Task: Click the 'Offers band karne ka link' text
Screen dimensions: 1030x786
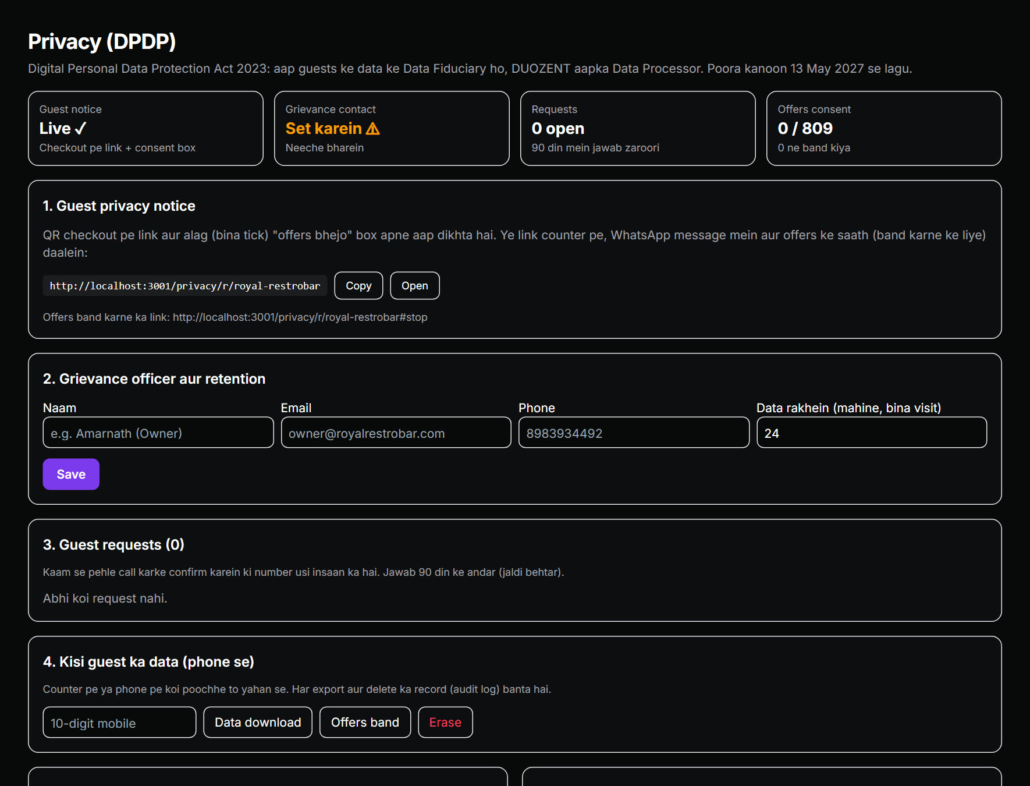Action: click(x=235, y=317)
